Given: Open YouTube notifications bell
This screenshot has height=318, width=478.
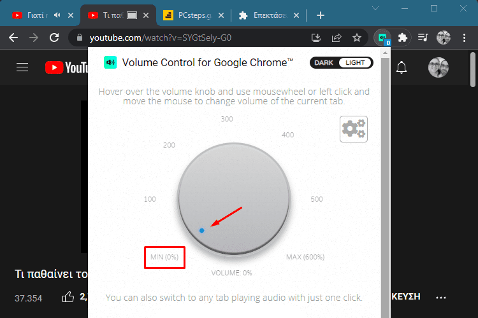Looking at the screenshot, I should click(x=402, y=67).
